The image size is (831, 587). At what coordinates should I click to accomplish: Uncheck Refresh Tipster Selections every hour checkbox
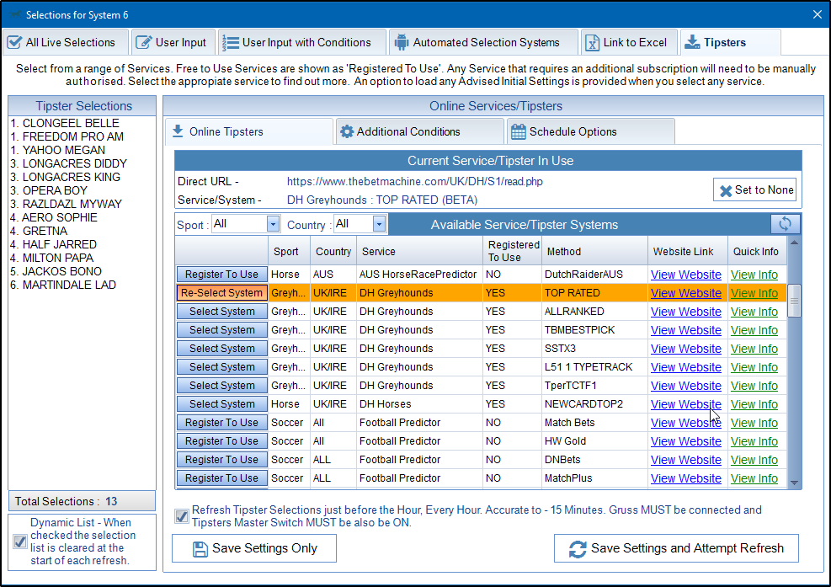tap(181, 516)
